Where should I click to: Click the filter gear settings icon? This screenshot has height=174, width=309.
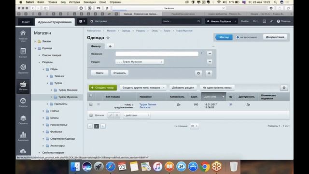point(198,73)
